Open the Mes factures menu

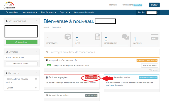coord(49,12)
